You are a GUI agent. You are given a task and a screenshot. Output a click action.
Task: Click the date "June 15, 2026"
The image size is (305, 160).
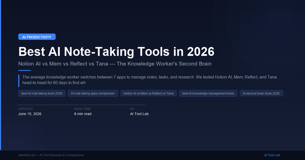(x=30, y=114)
